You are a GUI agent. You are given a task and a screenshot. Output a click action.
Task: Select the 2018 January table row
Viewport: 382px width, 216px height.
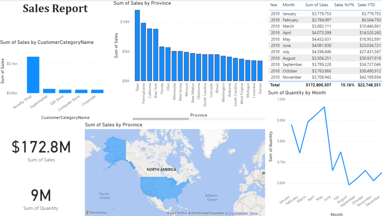[325, 14]
